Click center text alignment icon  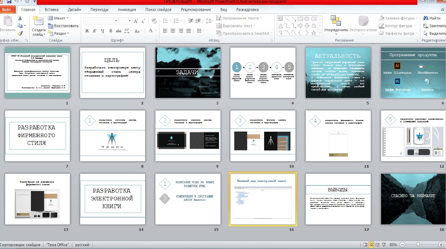(x=173, y=31)
